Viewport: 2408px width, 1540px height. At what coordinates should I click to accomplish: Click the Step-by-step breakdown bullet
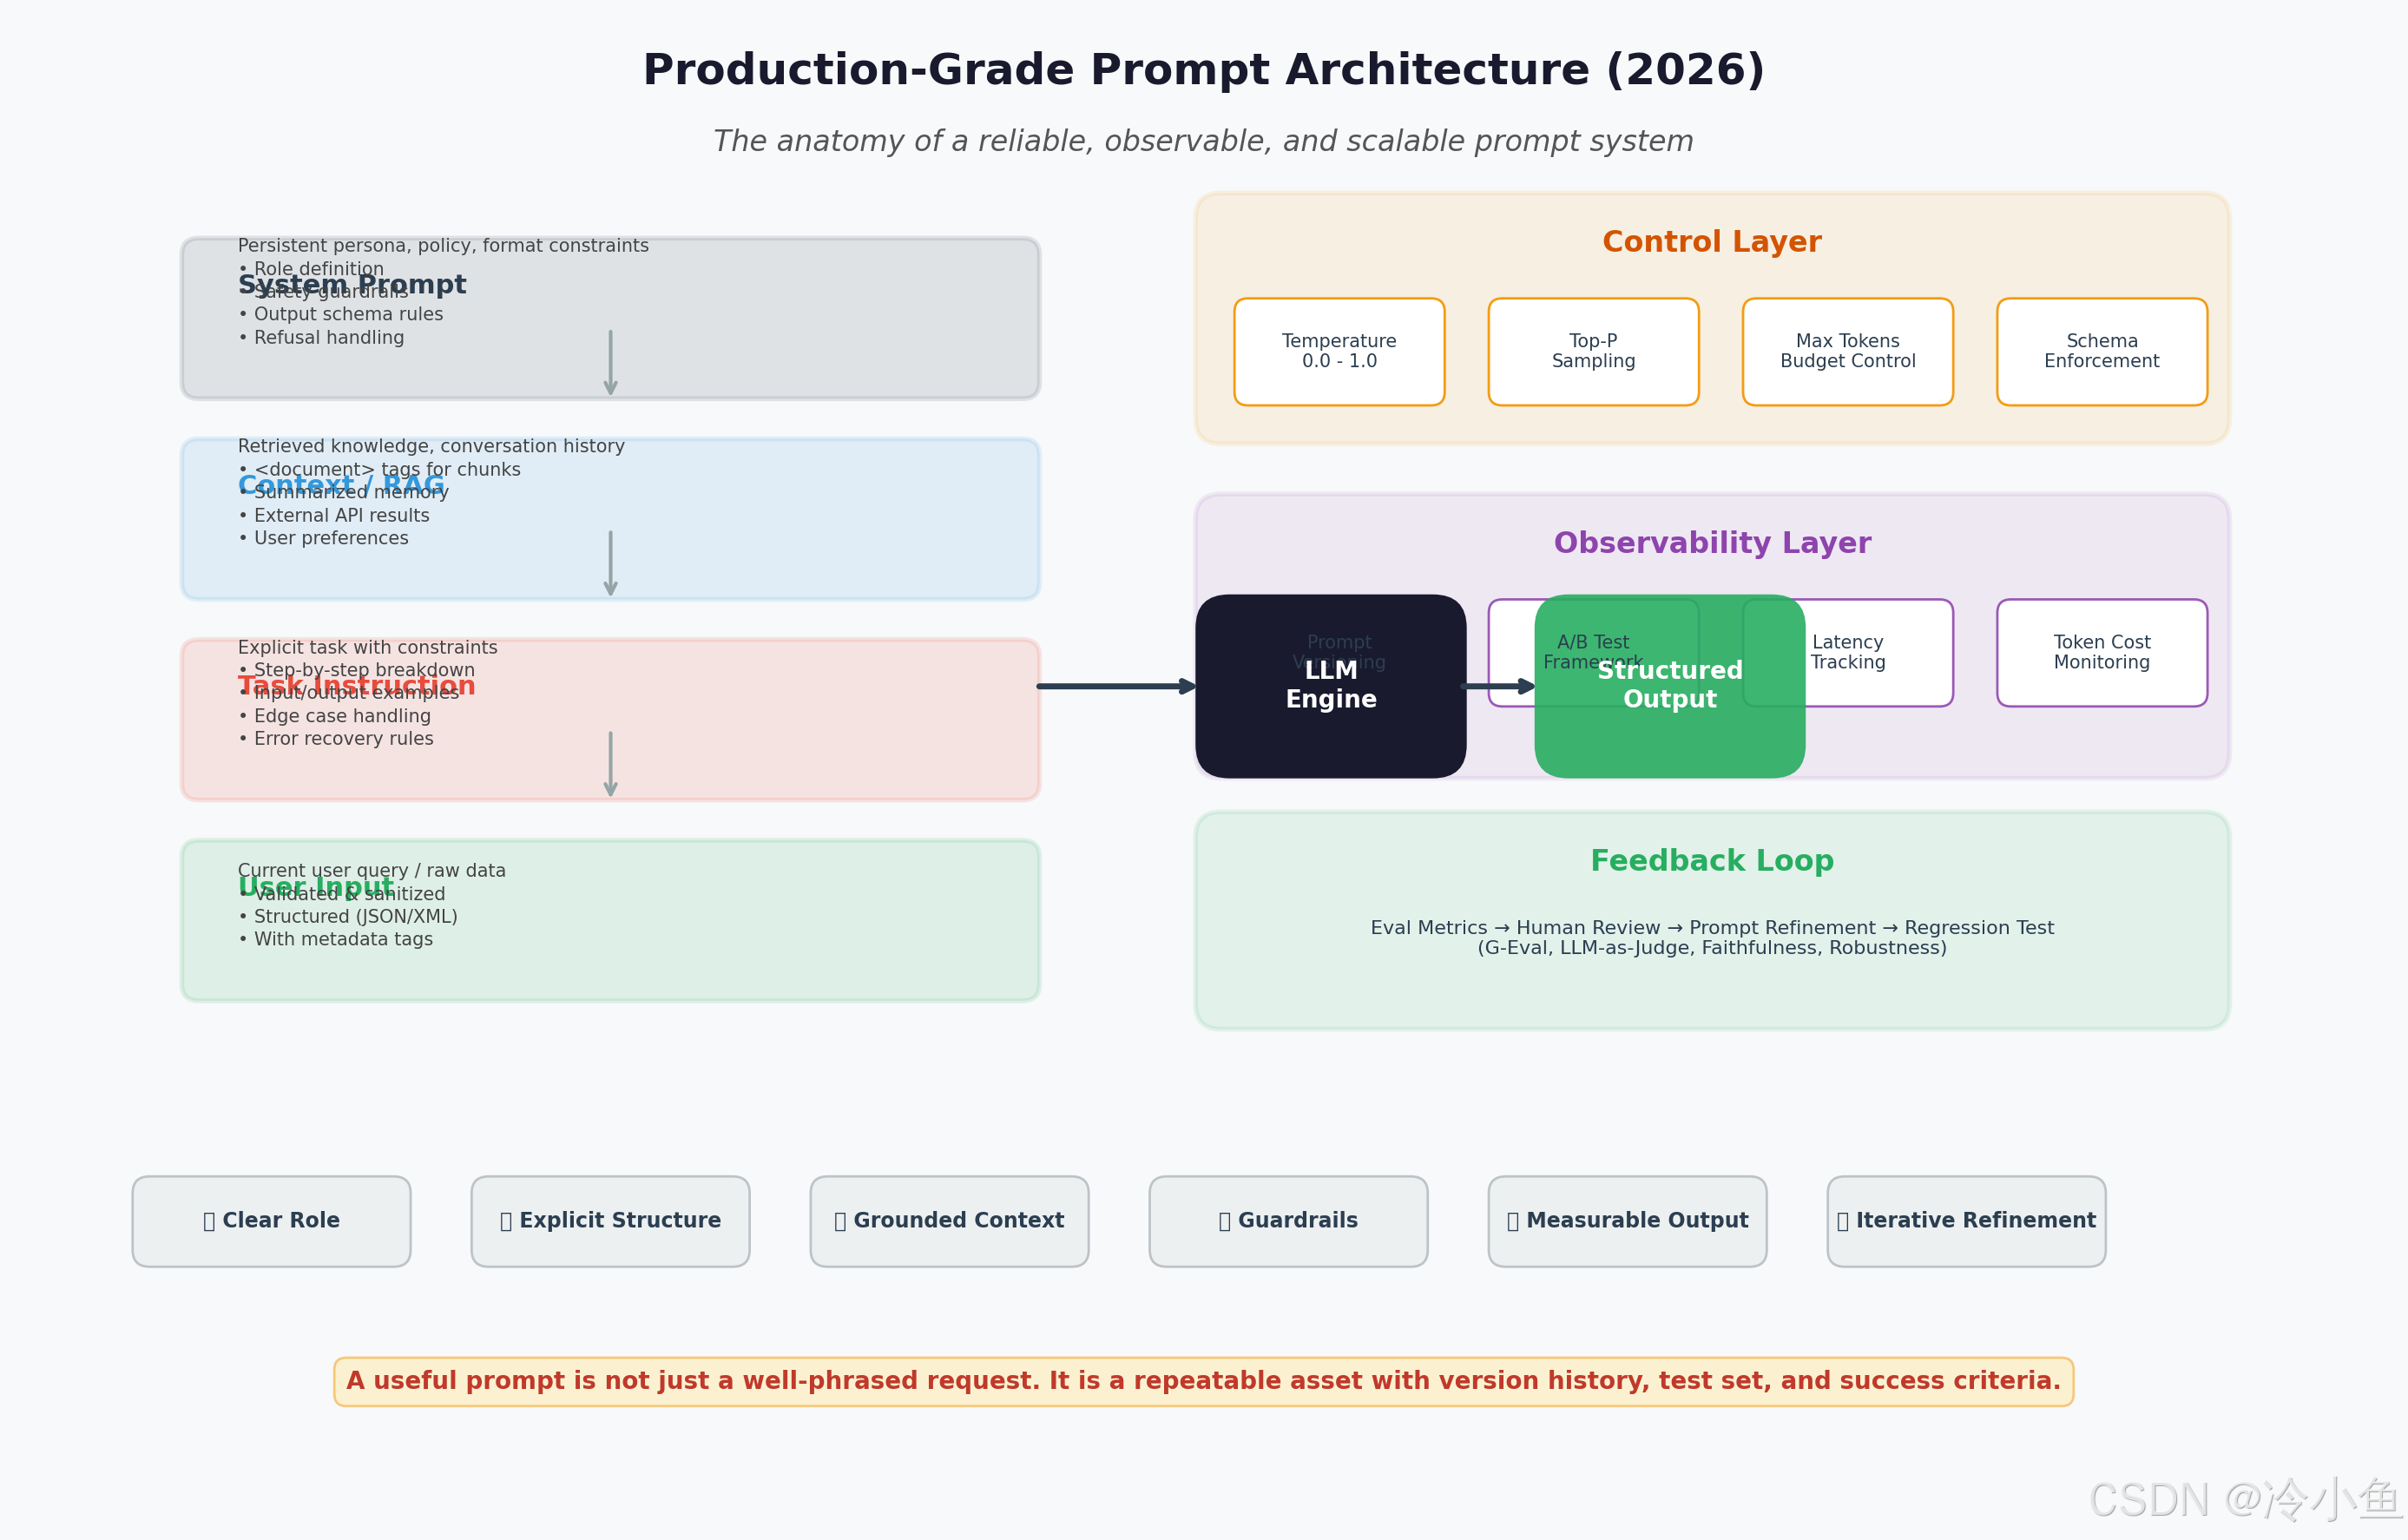pyautogui.click(x=357, y=670)
